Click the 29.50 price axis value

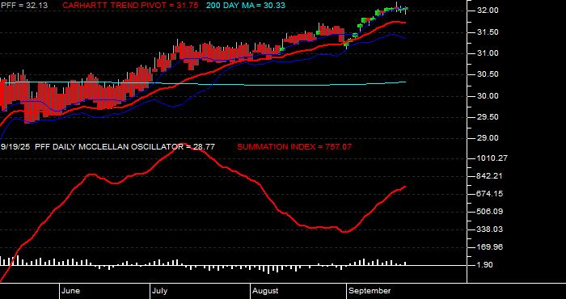click(x=488, y=117)
